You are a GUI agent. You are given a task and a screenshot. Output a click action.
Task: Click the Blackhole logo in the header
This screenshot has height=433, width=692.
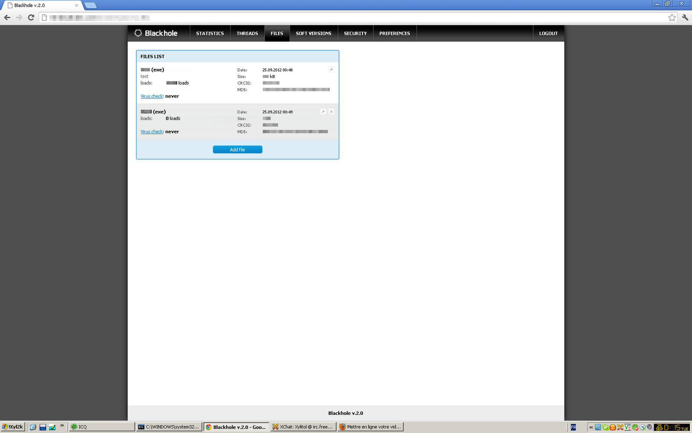[x=156, y=33]
